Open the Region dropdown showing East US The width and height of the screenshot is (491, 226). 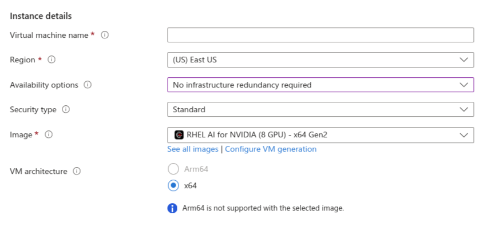click(x=320, y=60)
